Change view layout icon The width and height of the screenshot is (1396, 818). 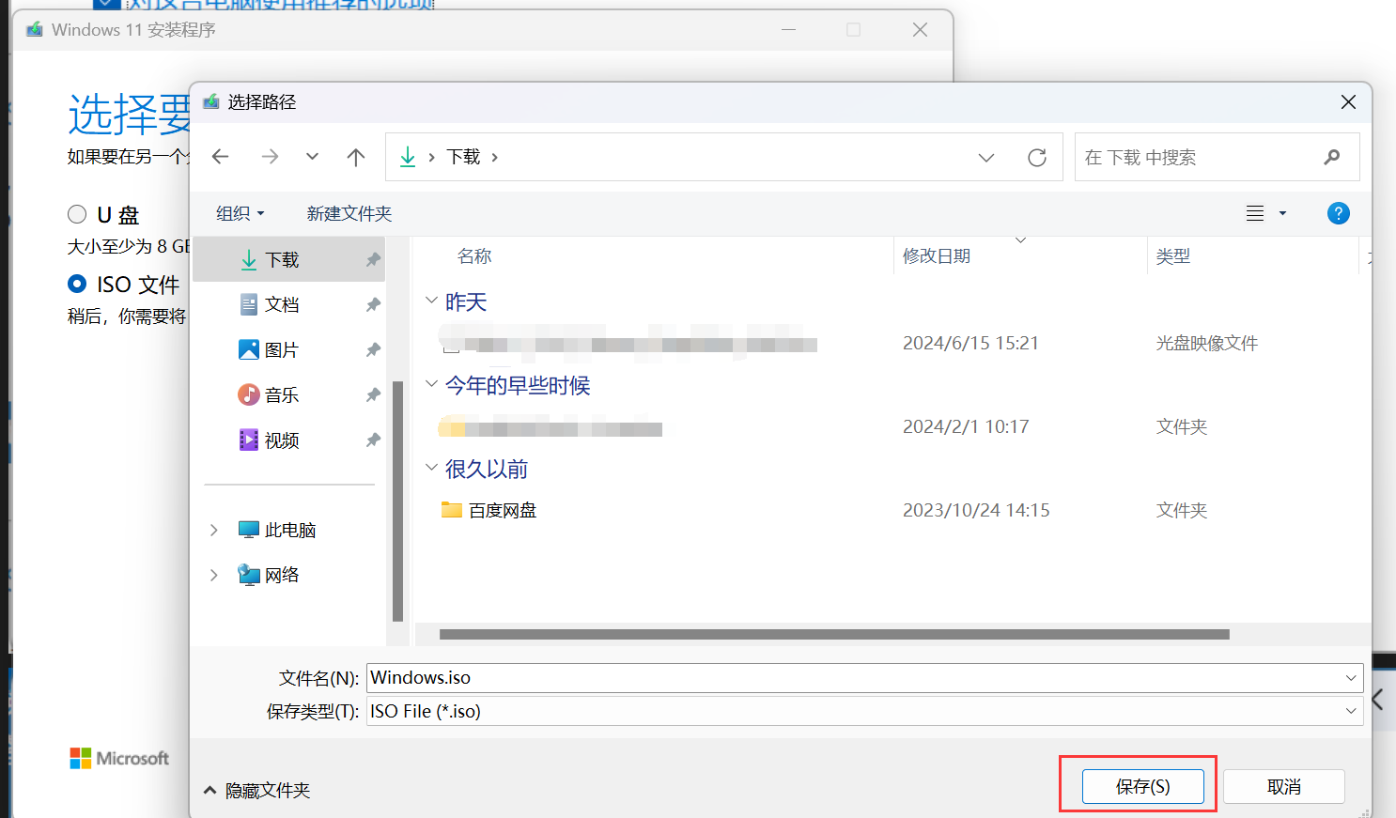(1255, 213)
